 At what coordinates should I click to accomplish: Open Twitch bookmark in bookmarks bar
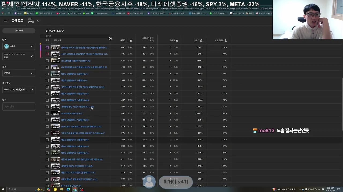pos(18,13)
